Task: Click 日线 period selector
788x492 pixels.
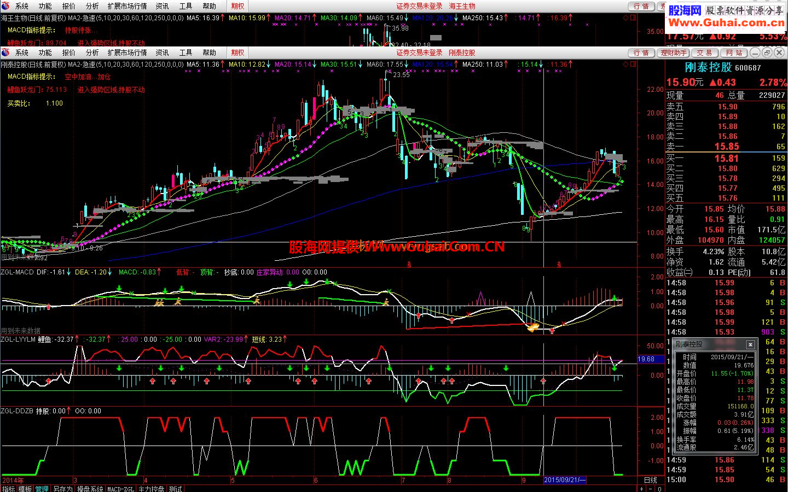Action: (x=651, y=480)
